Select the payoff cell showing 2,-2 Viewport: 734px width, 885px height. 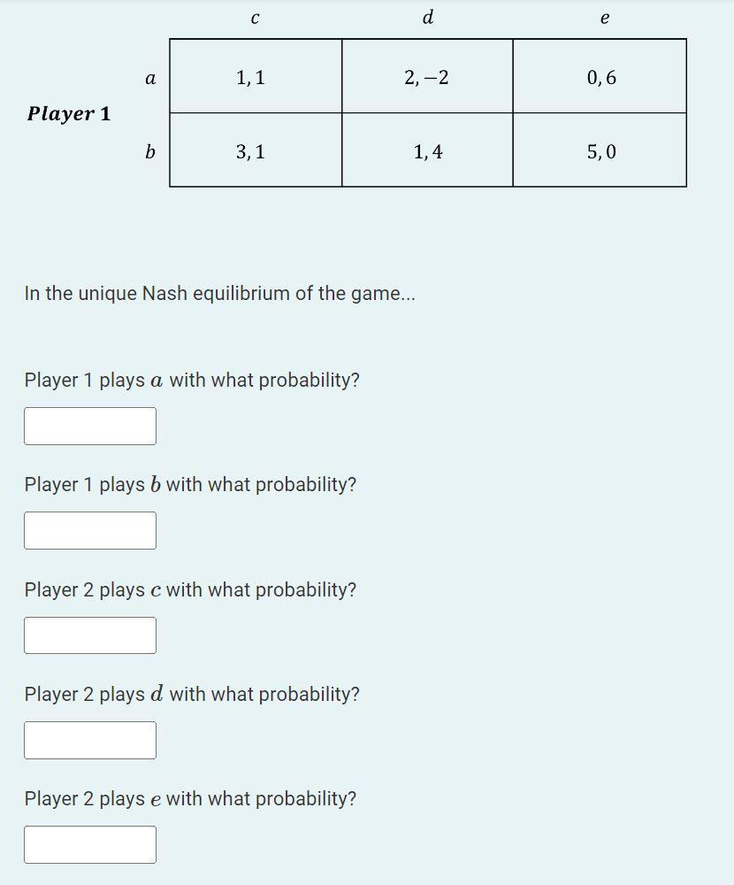(427, 77)
